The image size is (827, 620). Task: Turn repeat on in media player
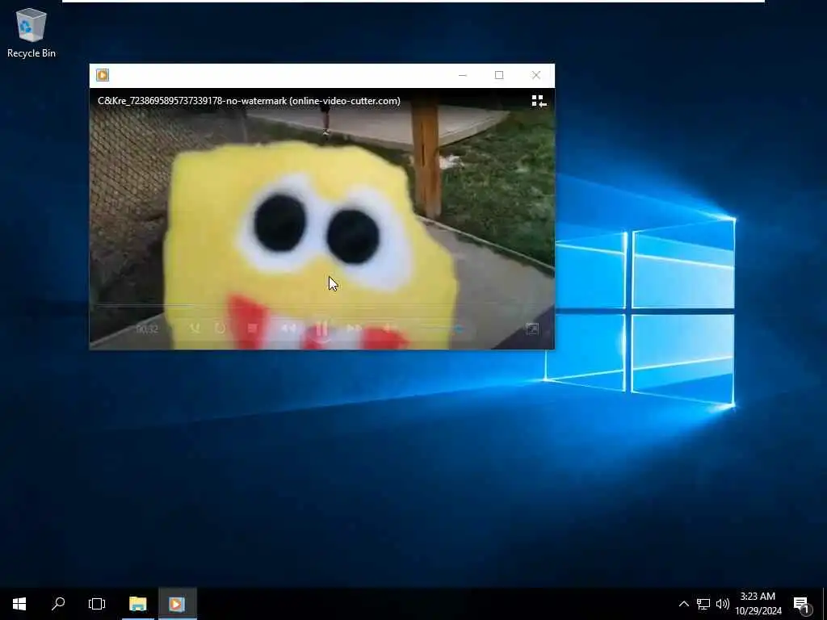220,329
